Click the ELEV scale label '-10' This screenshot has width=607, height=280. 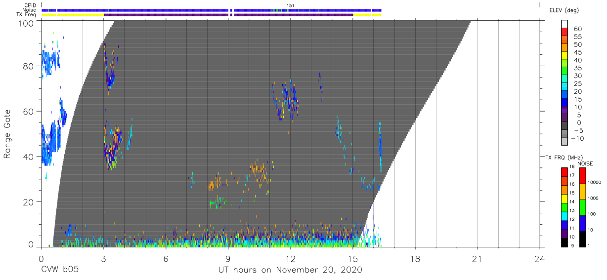tap(577, 138)
